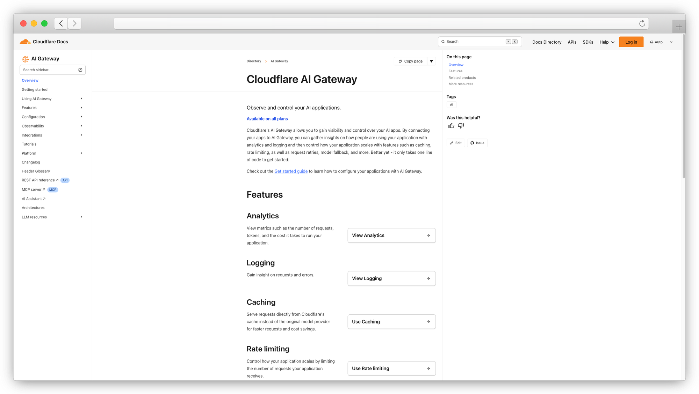Click the thumbs down feedback icon
Image resolution: width=699 pixels, height=394 pixels.
tap(461, 126)
